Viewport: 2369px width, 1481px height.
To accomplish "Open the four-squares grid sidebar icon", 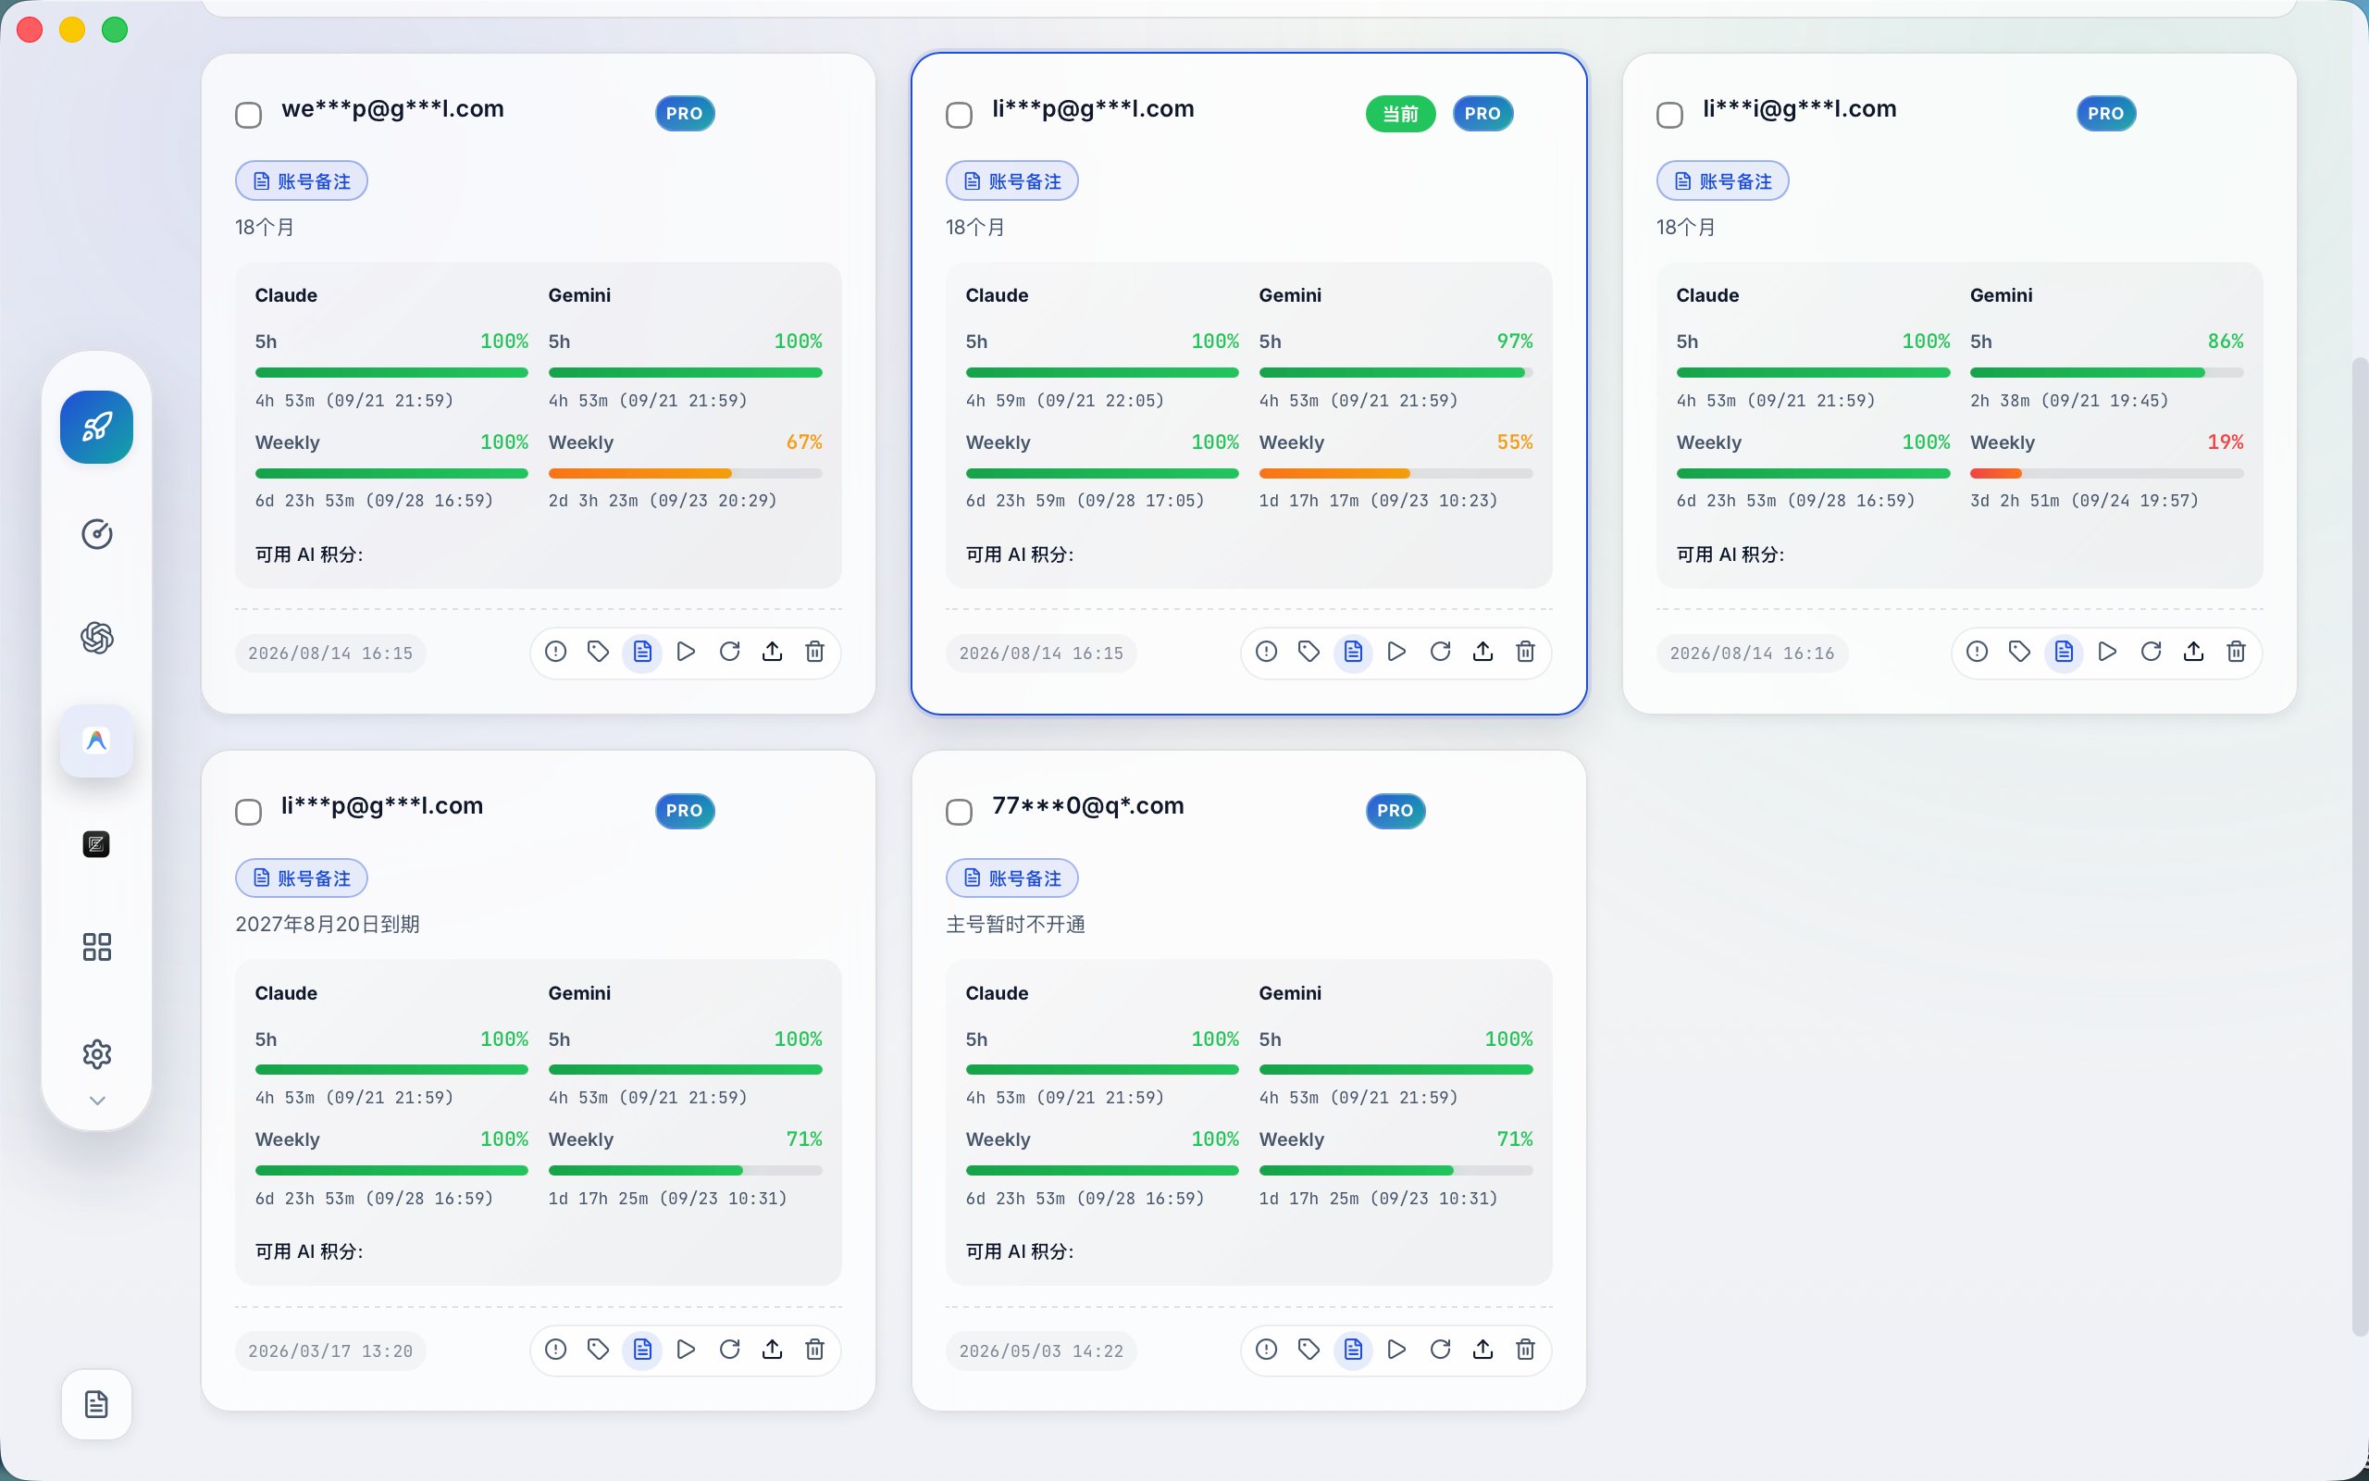I will [x=96, y=947].
